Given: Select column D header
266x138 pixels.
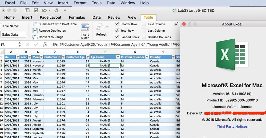Looking at the screenshot, I should point(55,52).
